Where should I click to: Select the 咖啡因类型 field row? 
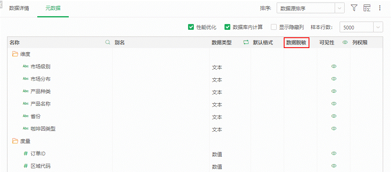(x=195, y=128)
